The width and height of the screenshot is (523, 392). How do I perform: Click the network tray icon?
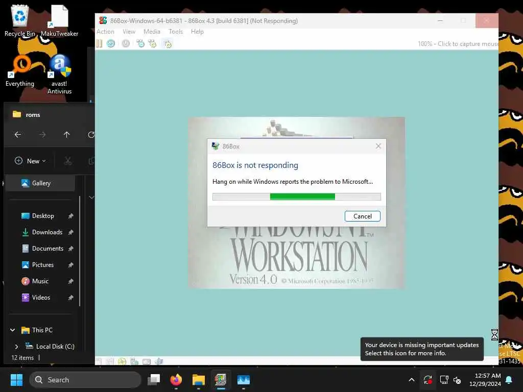click(x=444, y=380)
